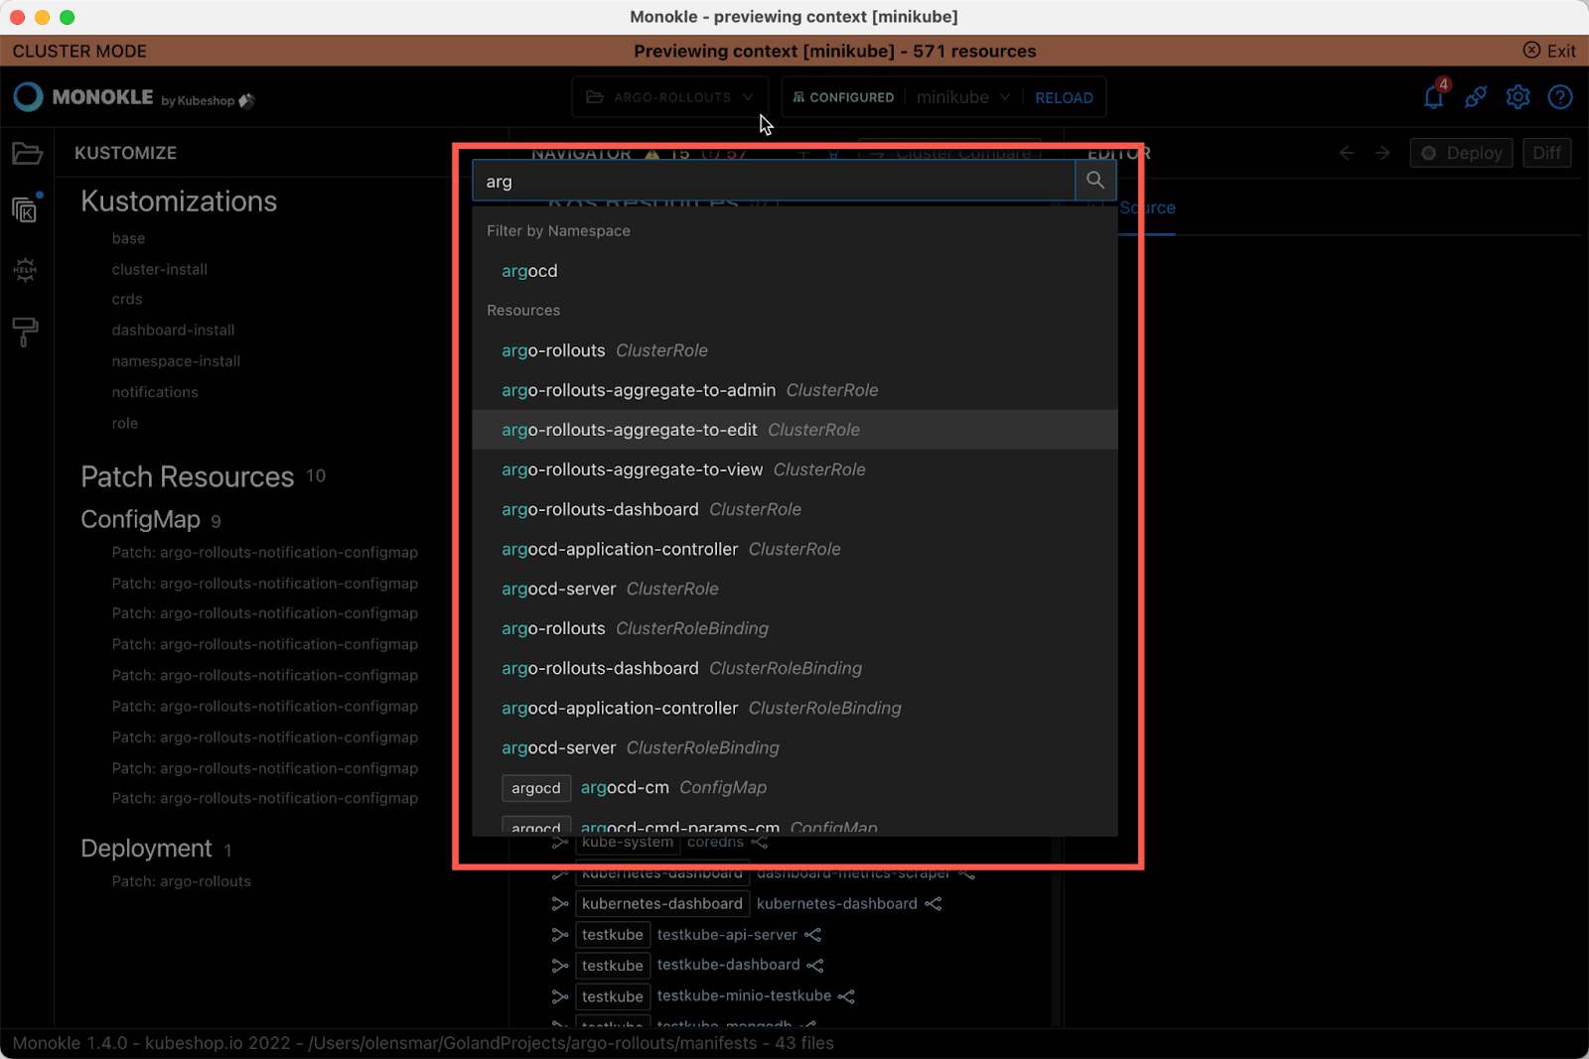Viewport: 1589px width, 1059px height.
Task: Click the magnifier search icon in quick search
Action: (1095, 181)
